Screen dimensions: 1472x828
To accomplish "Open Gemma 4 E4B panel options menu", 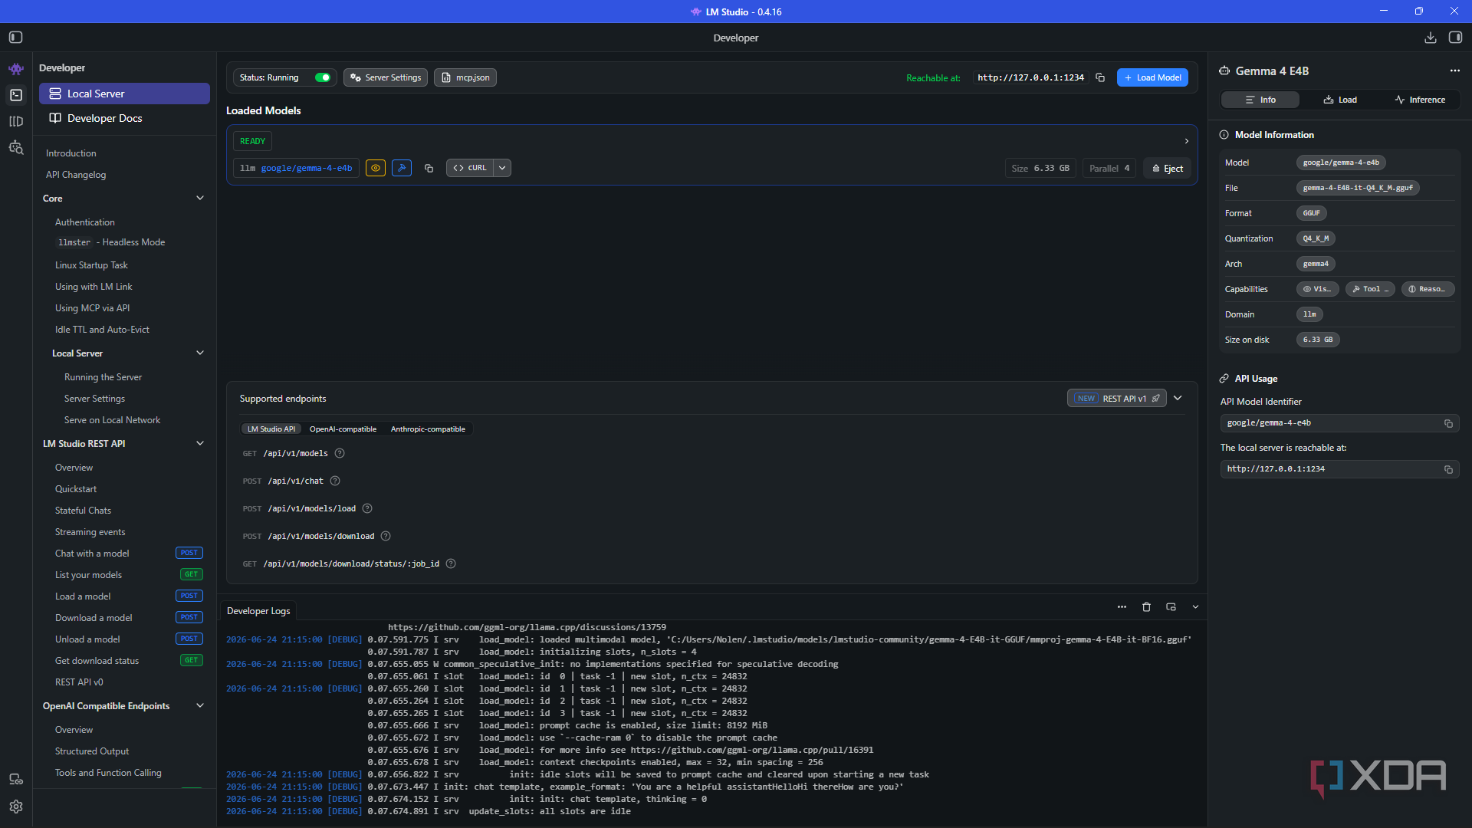I will pyautogui.click(x=1455, y=71).
